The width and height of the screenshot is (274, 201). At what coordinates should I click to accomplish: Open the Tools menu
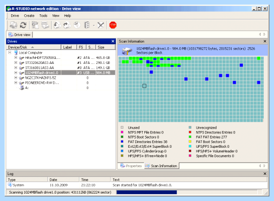(43, 16)
